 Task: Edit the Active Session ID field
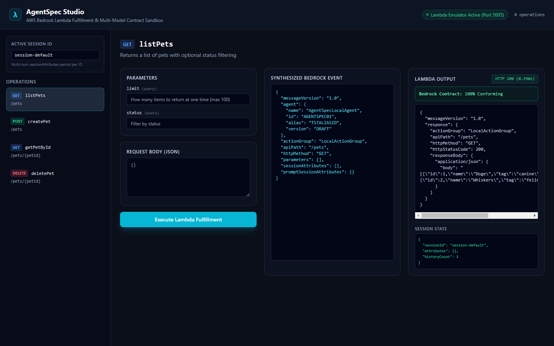click(55, 55)
